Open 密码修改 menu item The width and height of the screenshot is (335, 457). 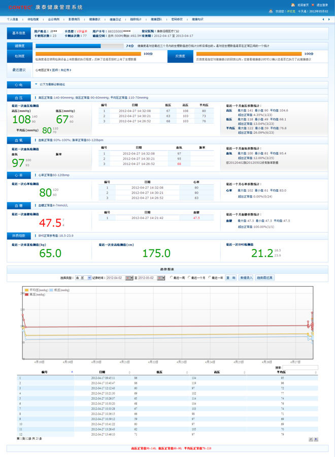coord(177,19)
